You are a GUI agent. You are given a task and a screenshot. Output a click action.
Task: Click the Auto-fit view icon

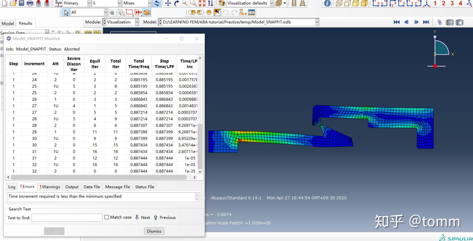[x=202, y=3]
